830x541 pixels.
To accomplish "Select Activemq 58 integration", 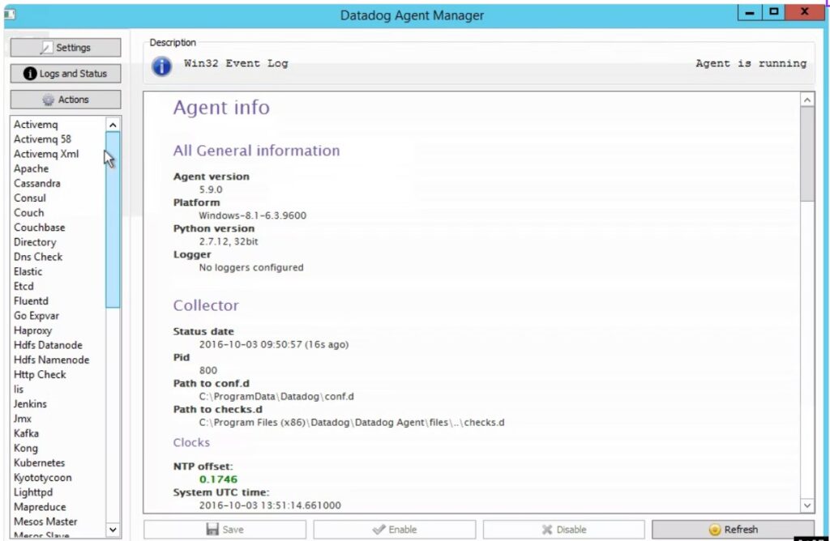I will pyautogui.click(x=42, y=139).
